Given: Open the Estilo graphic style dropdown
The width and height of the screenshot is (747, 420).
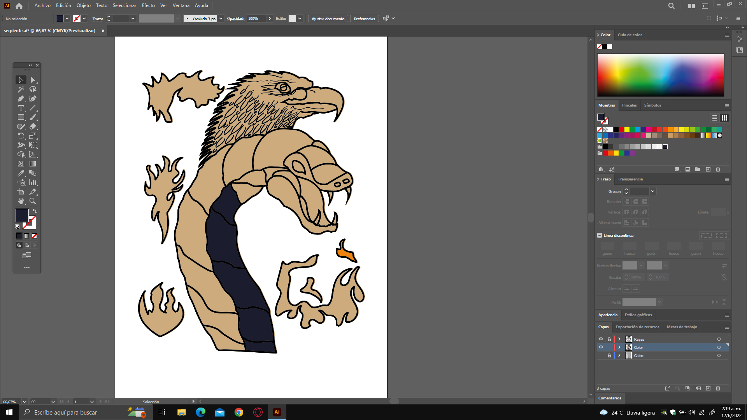Looking at the screenshot, I should point(300,19).
